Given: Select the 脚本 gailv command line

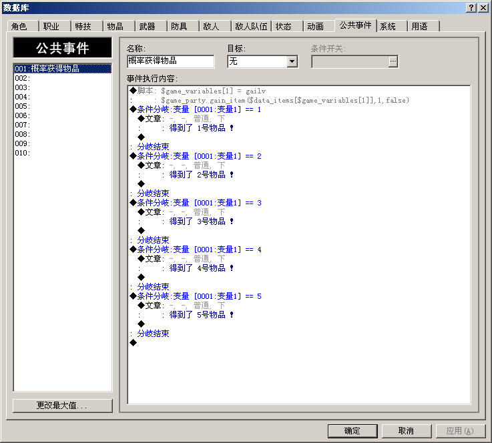Looking at the screenshot, I should tap(298, 91).
